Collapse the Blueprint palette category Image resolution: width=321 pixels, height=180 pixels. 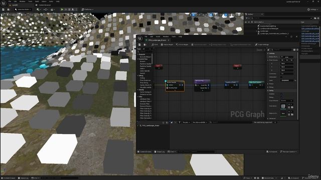(x=138, y=54)
